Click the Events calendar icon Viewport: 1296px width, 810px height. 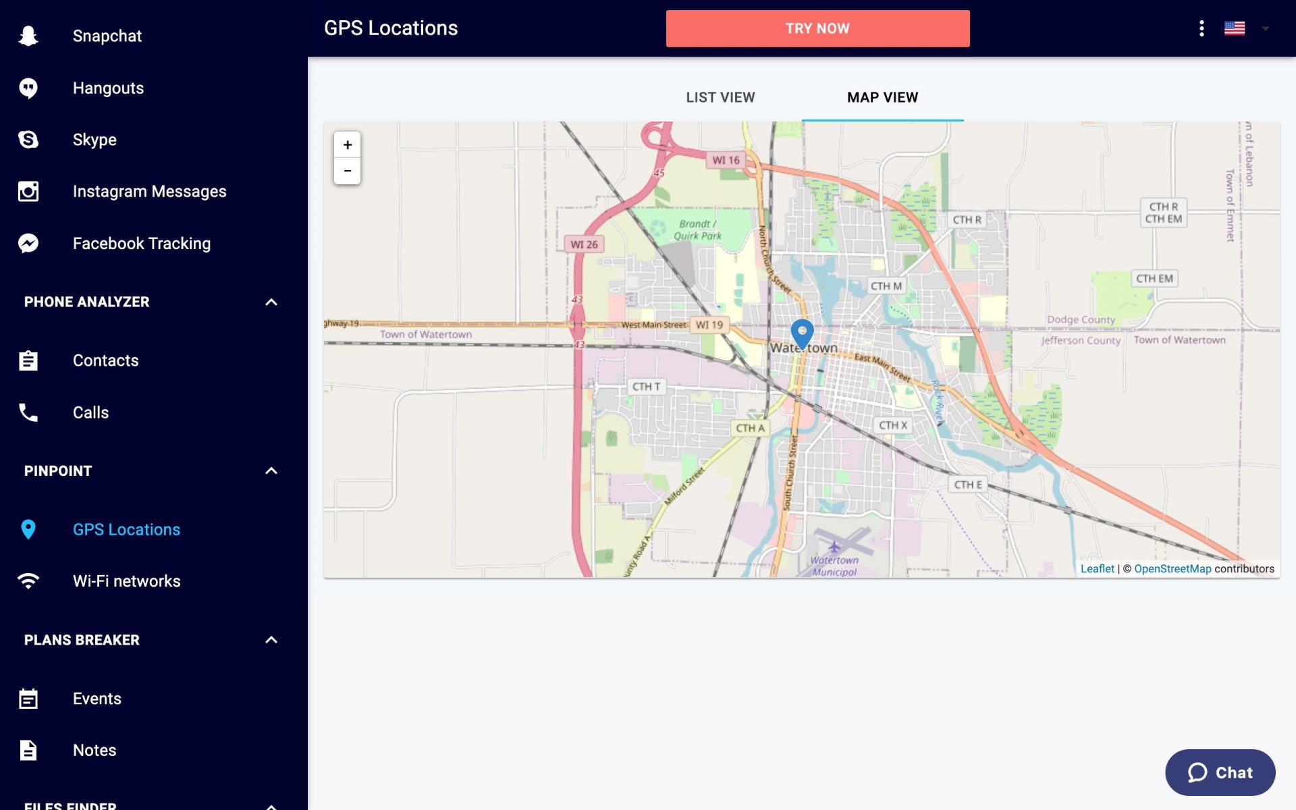pos(28,699)
